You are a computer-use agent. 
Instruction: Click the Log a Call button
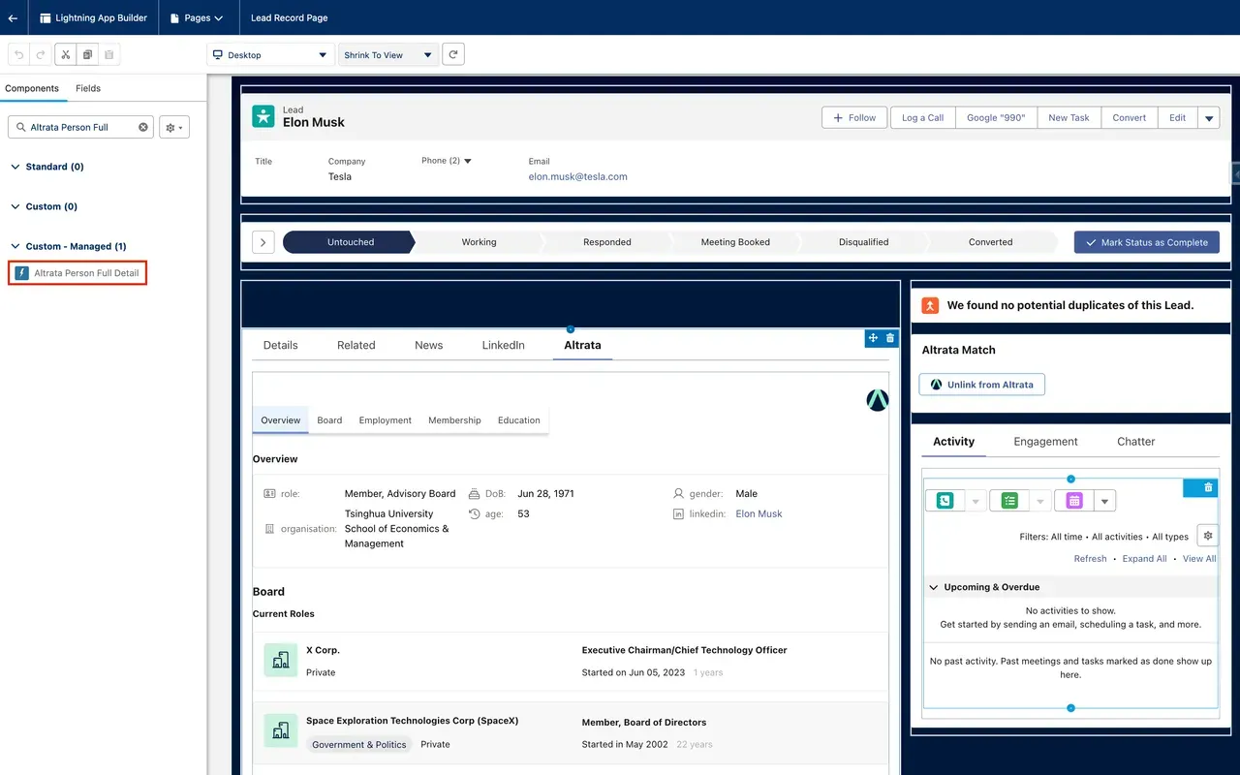point(922,117)
